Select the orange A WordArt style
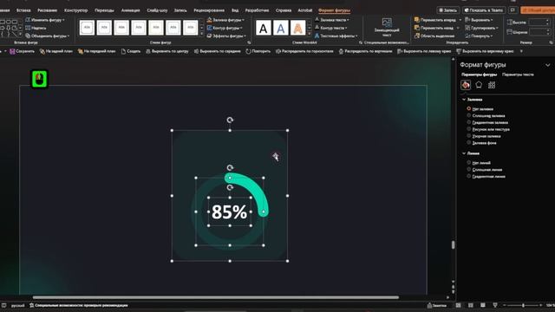Image resolution: width=555 pixels, height=312 pixels. [x=298, y=28]
